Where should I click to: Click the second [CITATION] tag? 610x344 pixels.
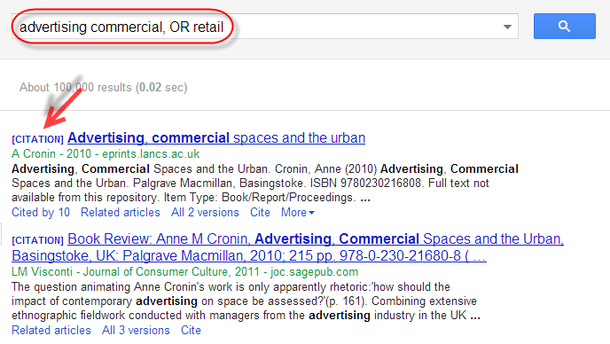(x=38, y=240)
